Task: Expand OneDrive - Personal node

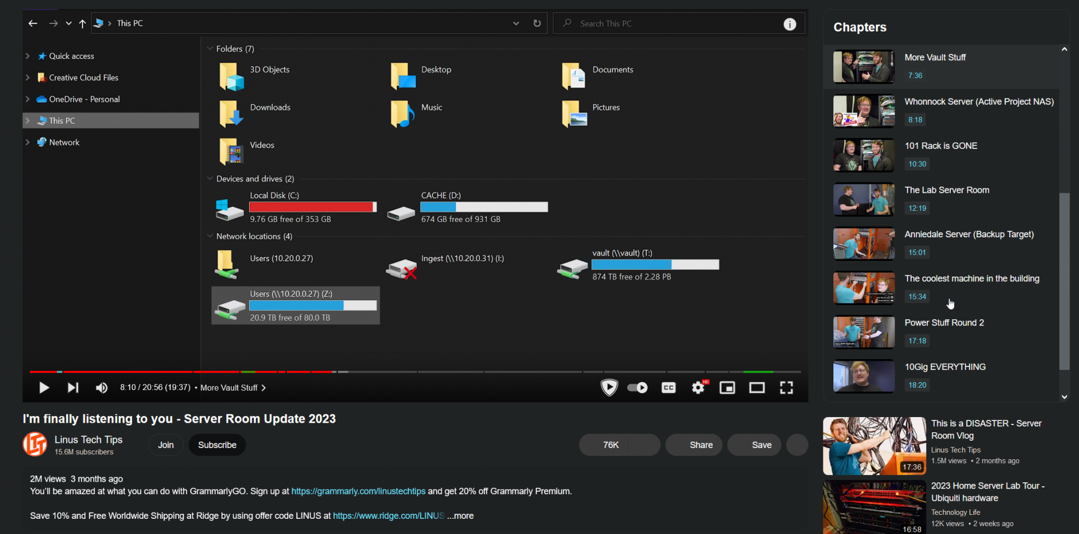Action: click(x=28, y=99)
